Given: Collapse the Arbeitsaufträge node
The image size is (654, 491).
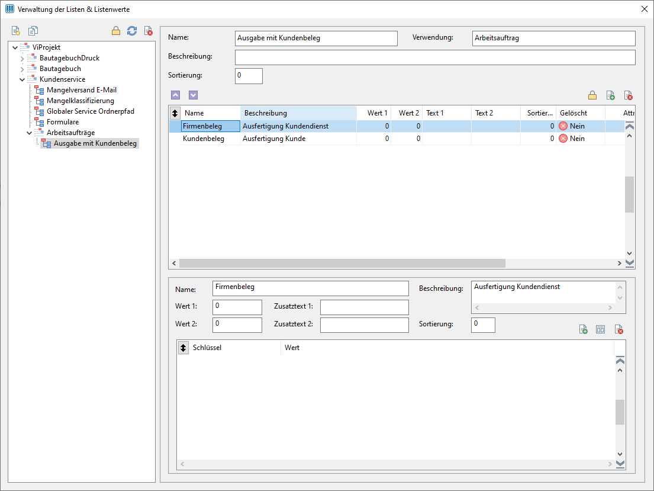Looking at the screenshot, I should pyautogui.click(x=30, y=133).
